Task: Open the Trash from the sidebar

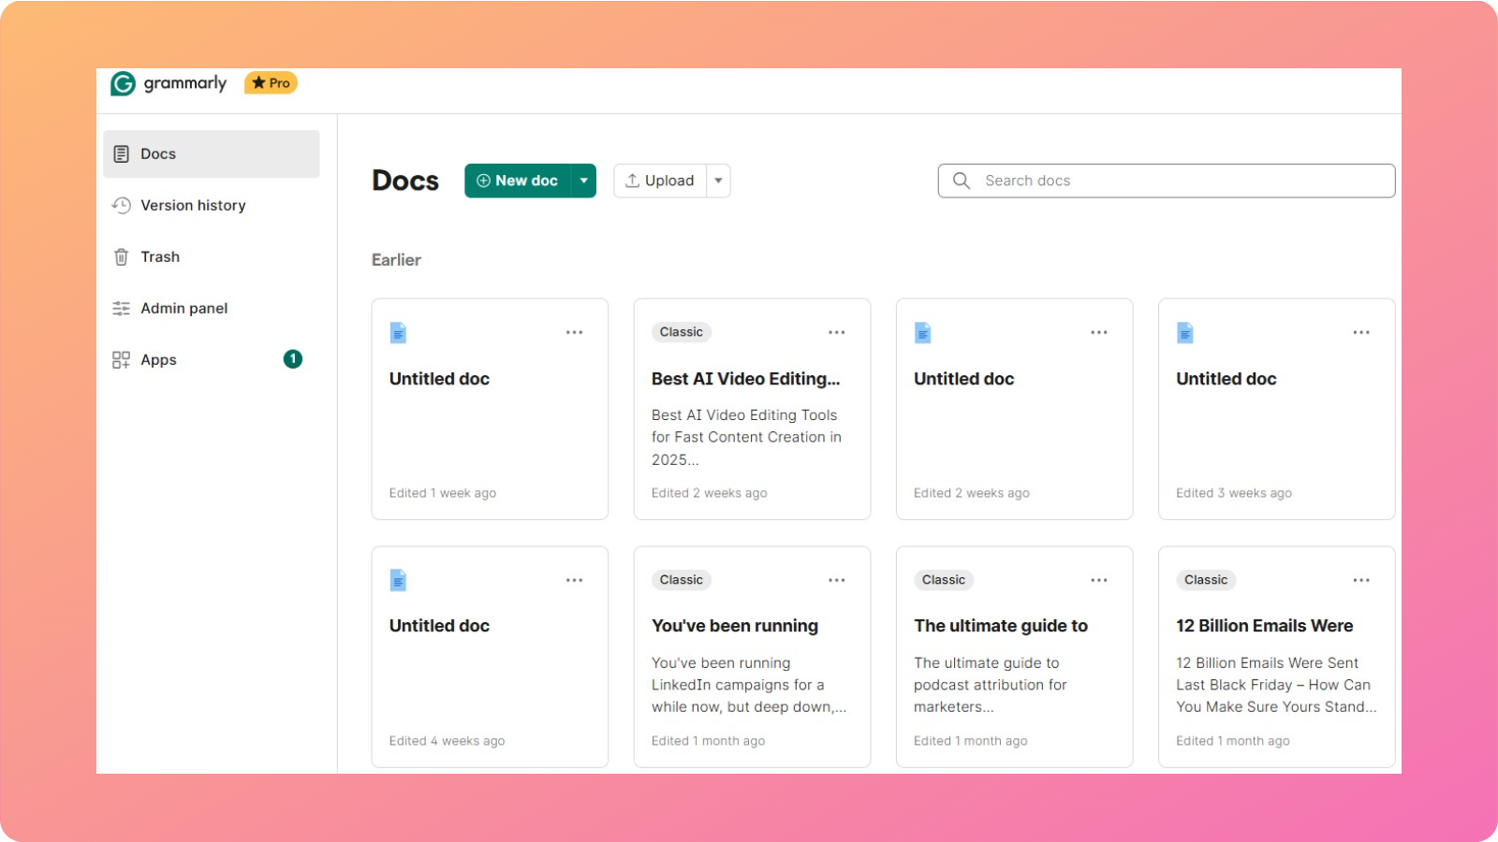Action: [160, 256]
